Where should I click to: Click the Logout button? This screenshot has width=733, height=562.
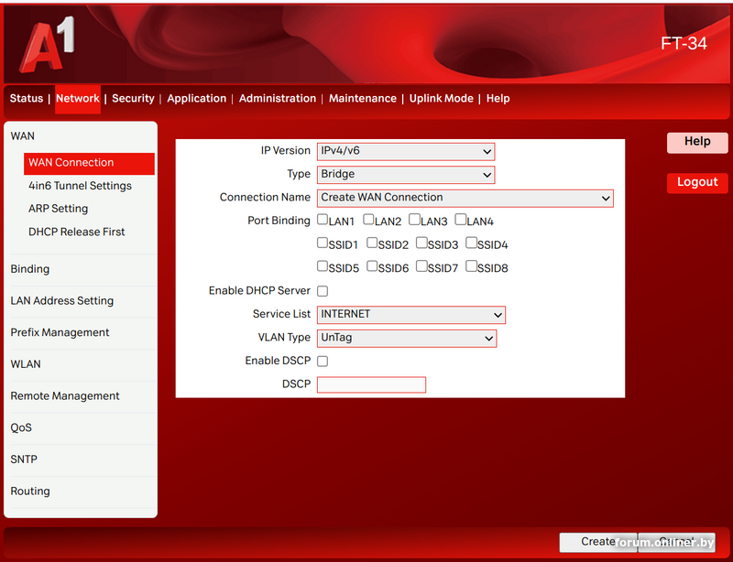[696, 182]
